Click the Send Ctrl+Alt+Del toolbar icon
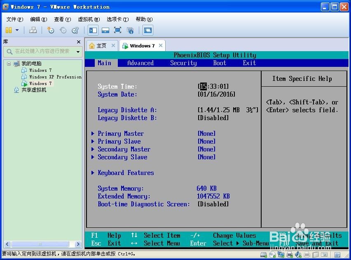 coord(33,30)
